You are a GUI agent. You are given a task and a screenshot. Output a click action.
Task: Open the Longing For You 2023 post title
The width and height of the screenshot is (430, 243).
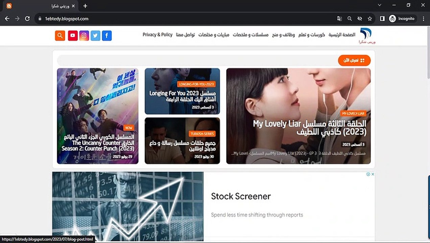(x=183, y=96)
